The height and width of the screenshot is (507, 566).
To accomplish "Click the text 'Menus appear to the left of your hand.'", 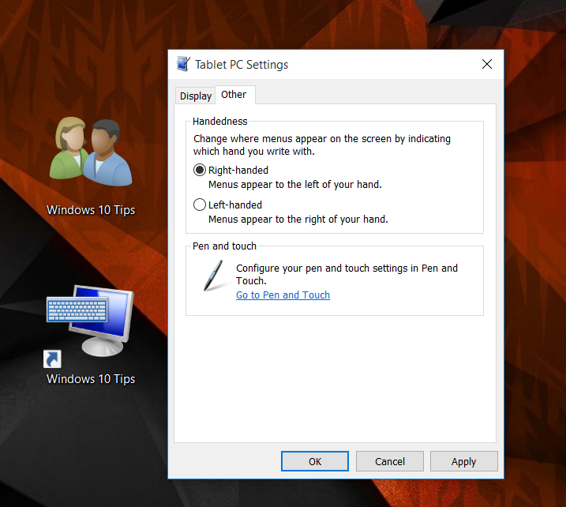I will tap(295, 185).
